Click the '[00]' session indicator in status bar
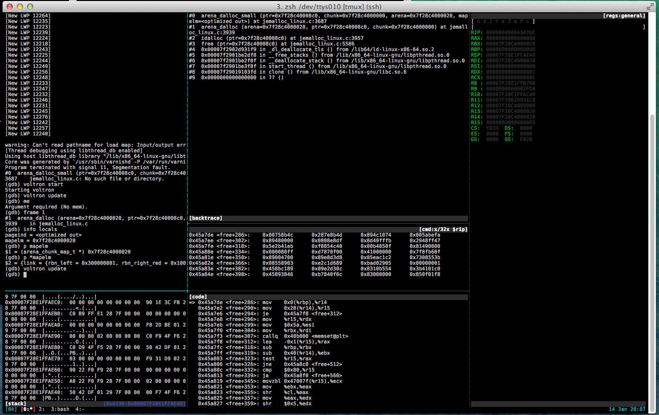 (x=11, y=409)
